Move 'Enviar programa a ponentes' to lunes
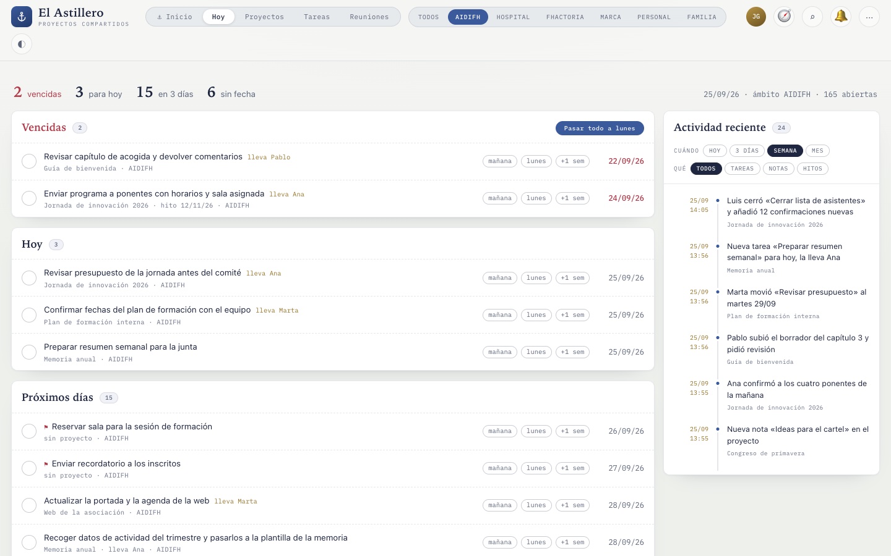Viewport: 891px width, 556px height. [x=536, y=198]
